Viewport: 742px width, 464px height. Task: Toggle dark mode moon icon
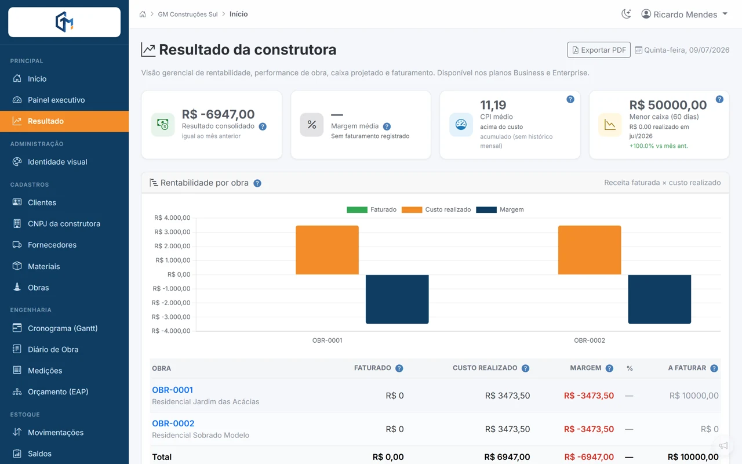point(626,14)
